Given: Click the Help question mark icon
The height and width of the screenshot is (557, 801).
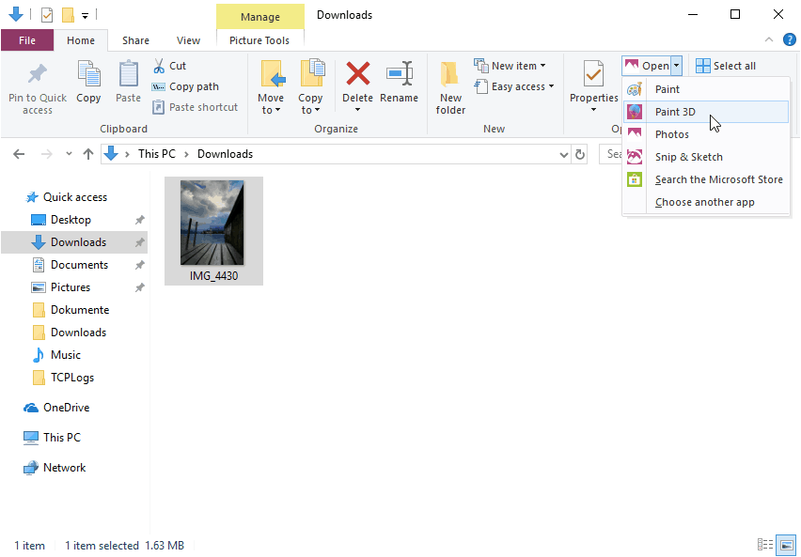Looking at the screenshot, I should 790,39.
